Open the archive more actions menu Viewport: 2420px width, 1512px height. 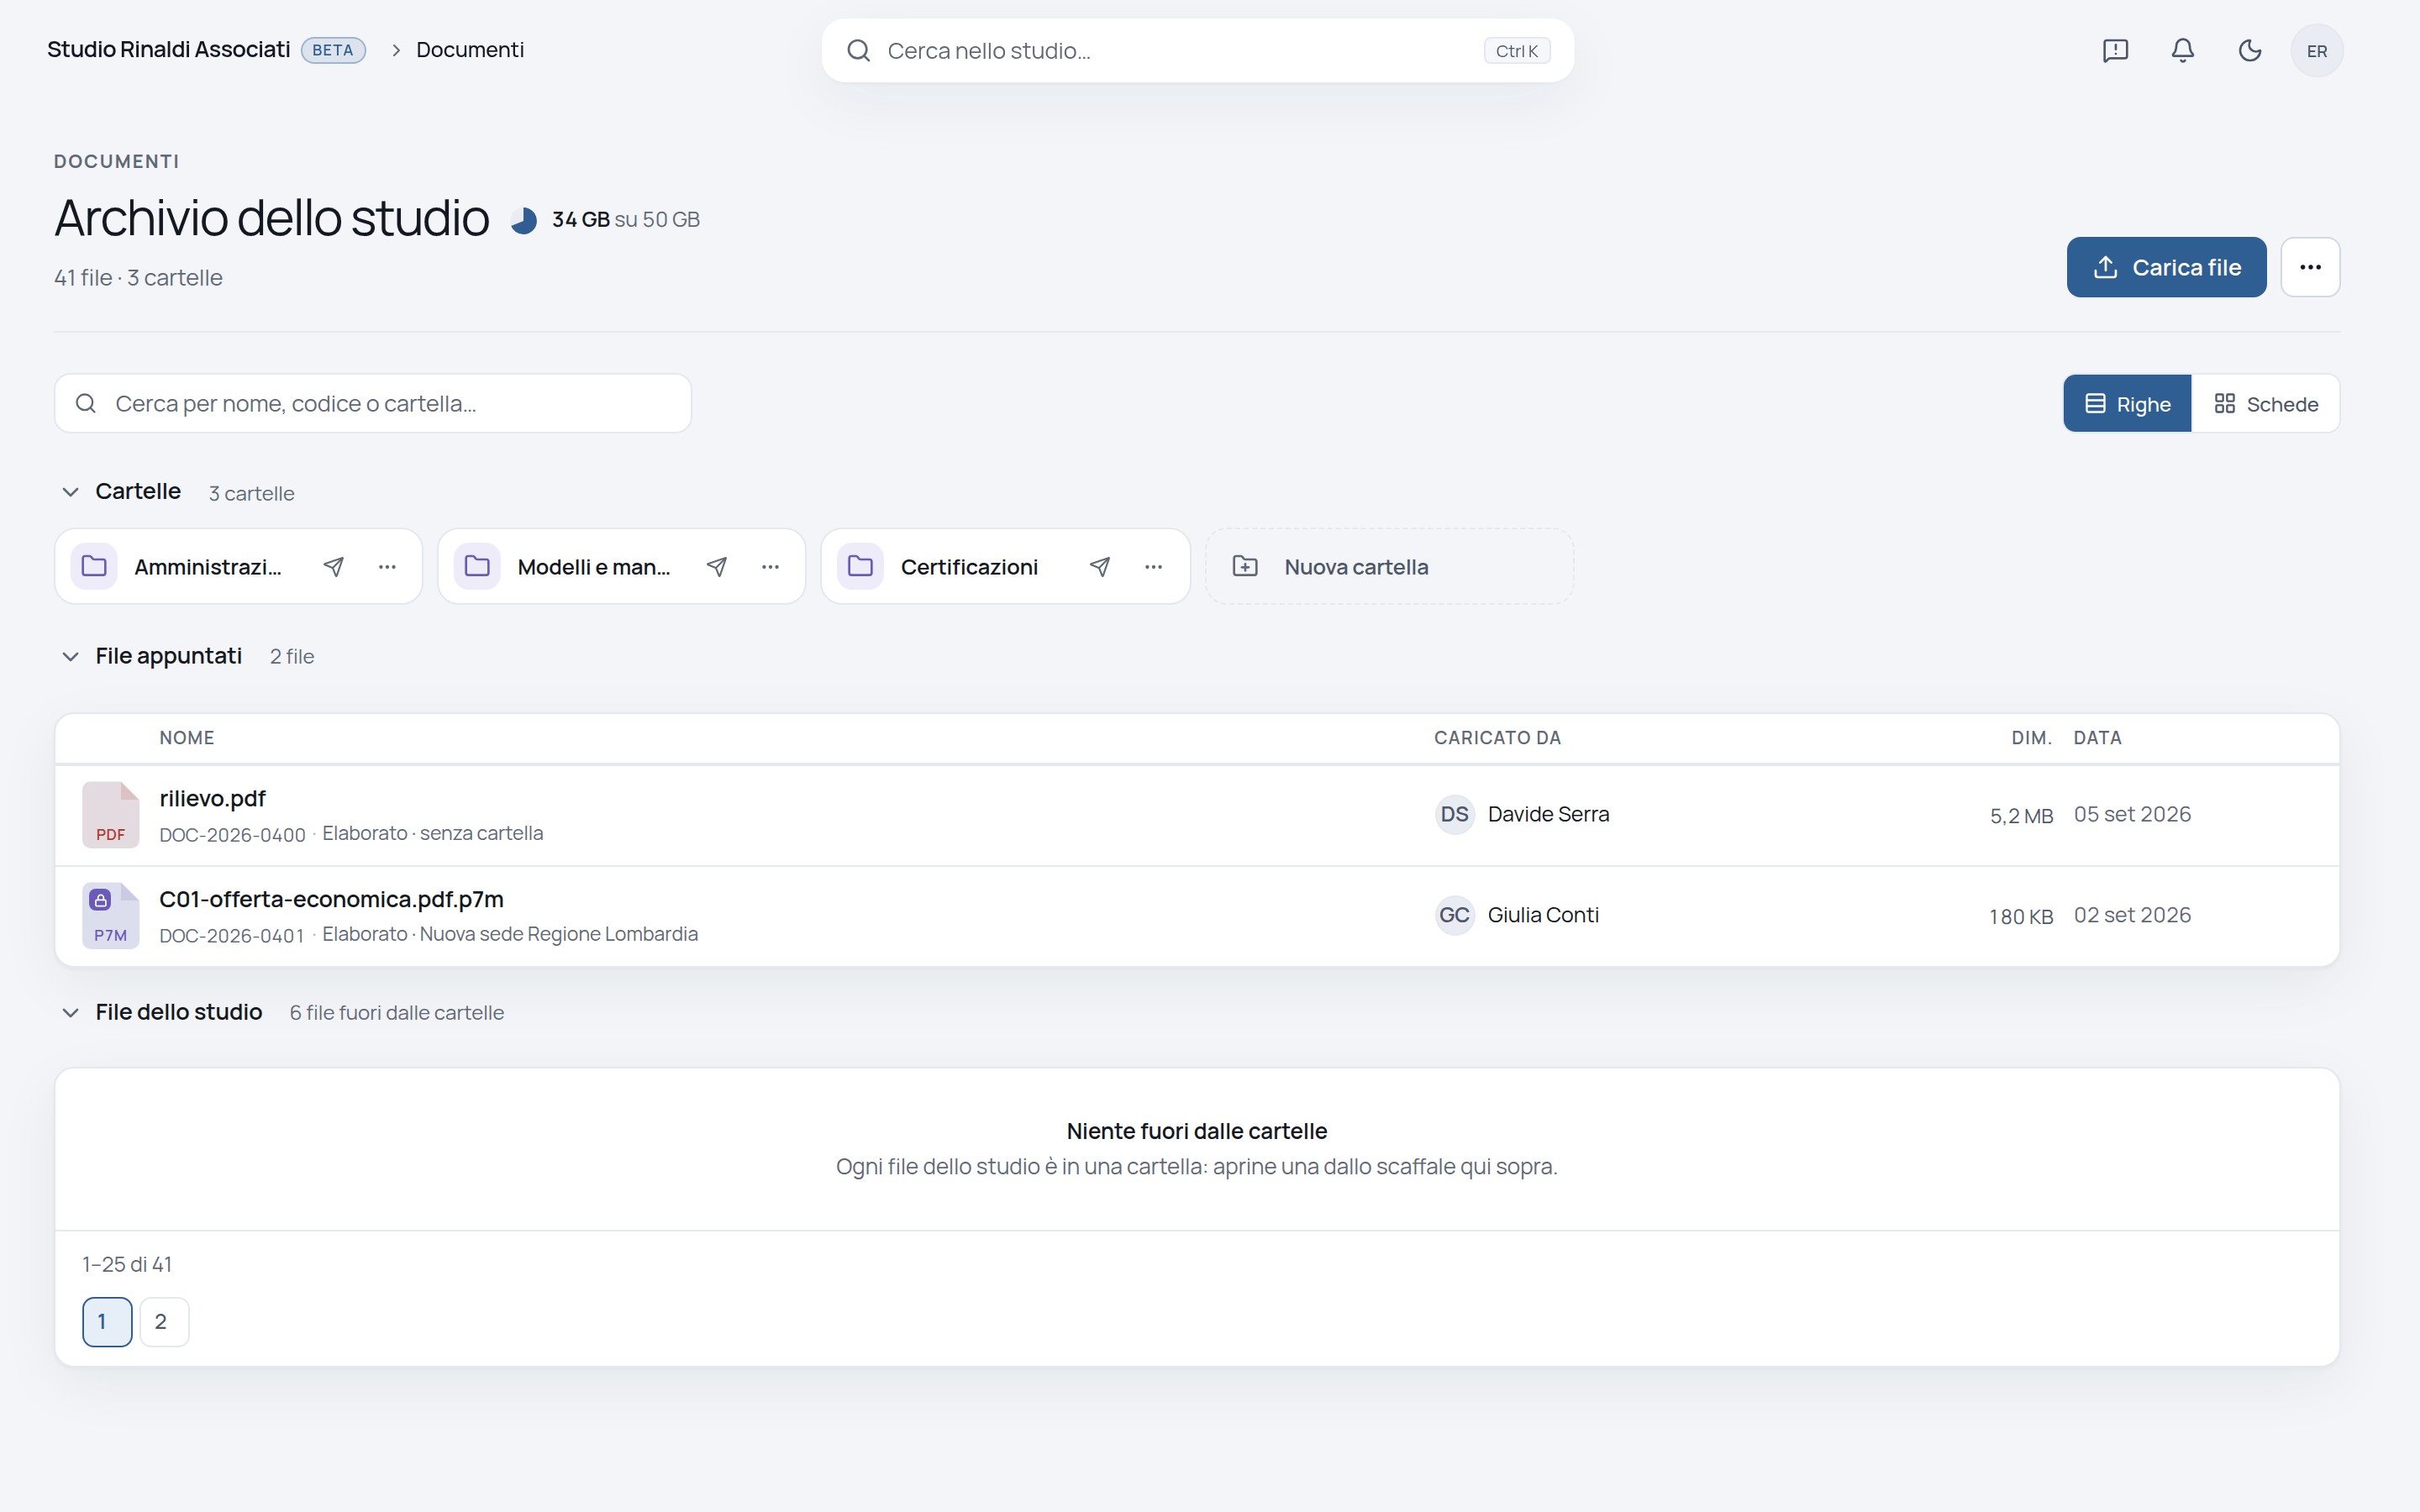pyautogui.click(x=2310, y=267)
